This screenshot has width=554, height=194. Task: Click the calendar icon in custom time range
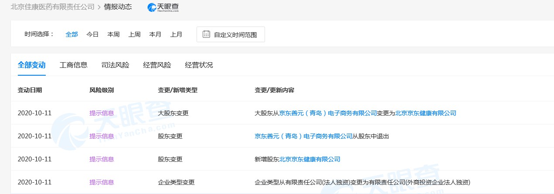coord(207,34)
